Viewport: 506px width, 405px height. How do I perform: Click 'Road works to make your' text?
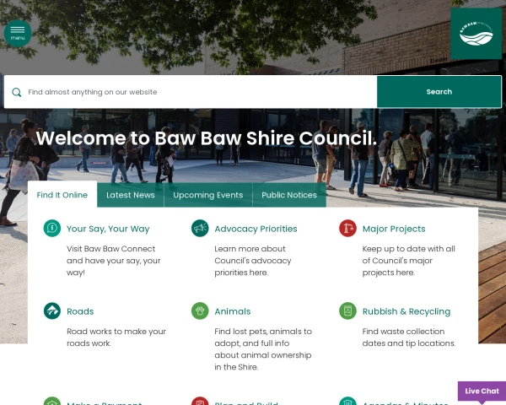click(116, 337)
